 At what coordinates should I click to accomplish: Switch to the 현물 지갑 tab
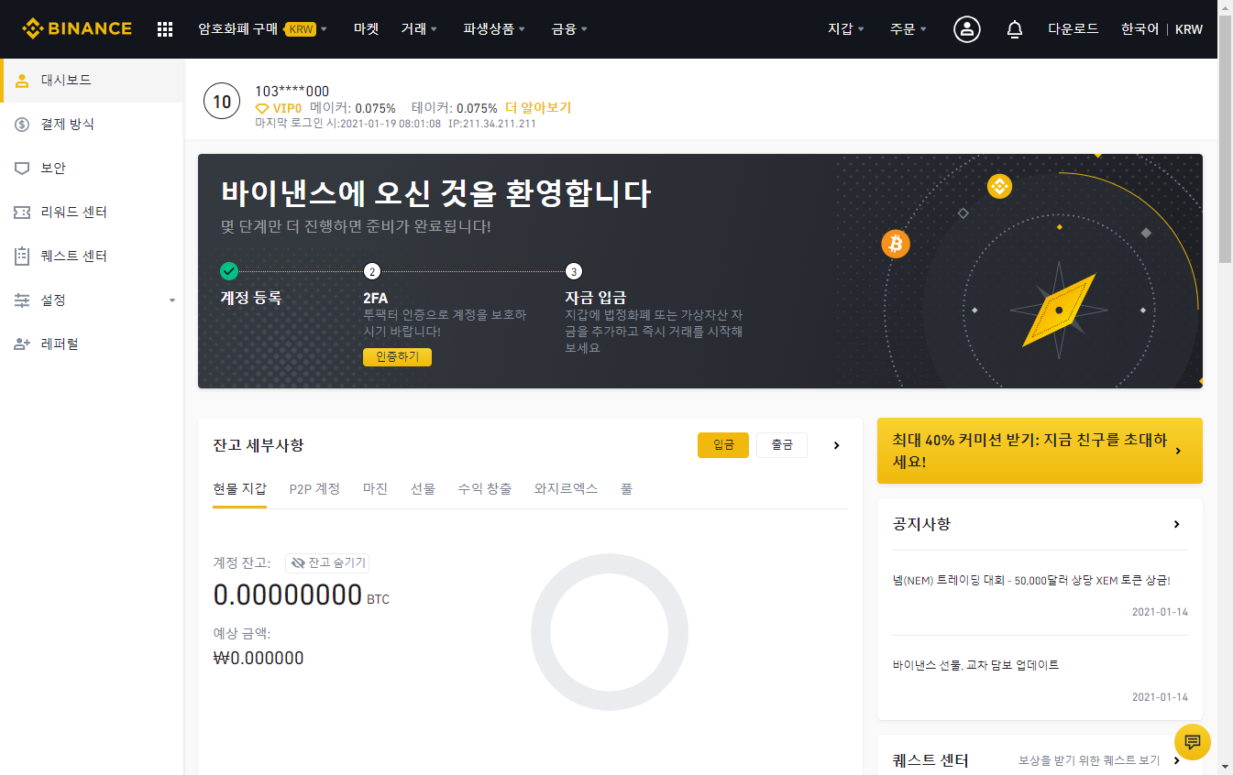(239, 489)
